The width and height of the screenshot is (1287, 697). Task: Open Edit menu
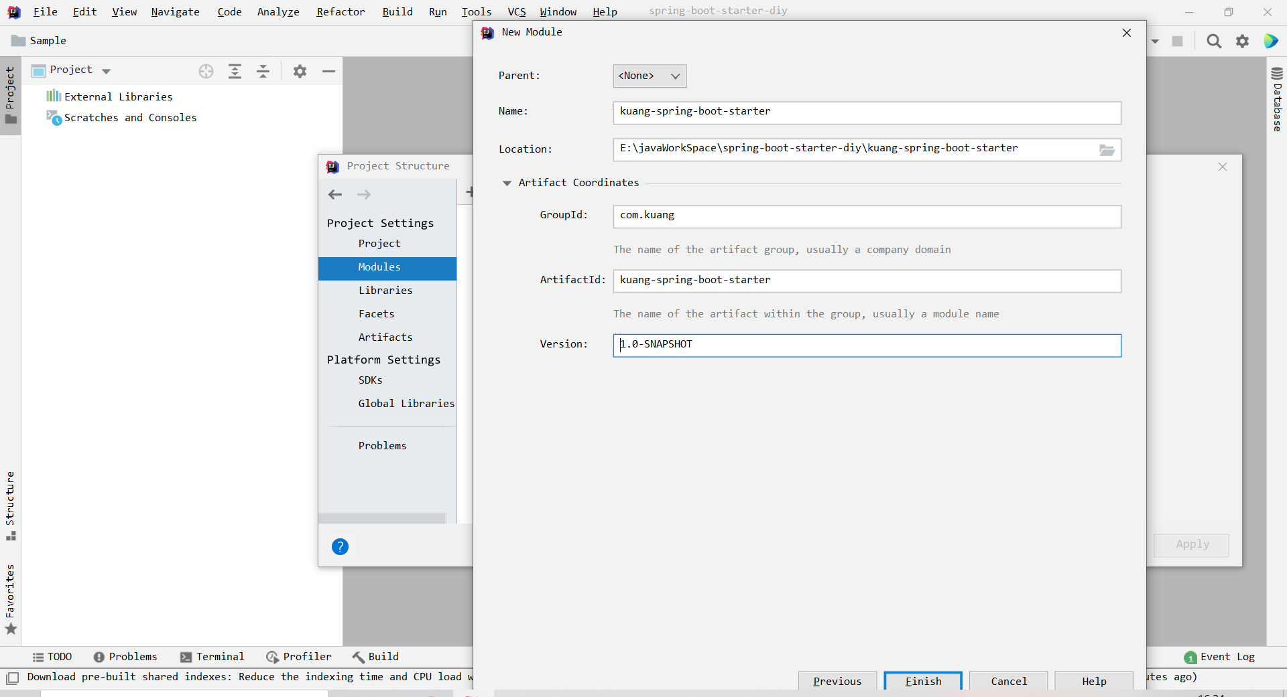84,12
